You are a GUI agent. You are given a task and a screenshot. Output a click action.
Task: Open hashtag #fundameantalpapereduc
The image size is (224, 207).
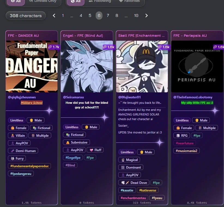point(29,166)
